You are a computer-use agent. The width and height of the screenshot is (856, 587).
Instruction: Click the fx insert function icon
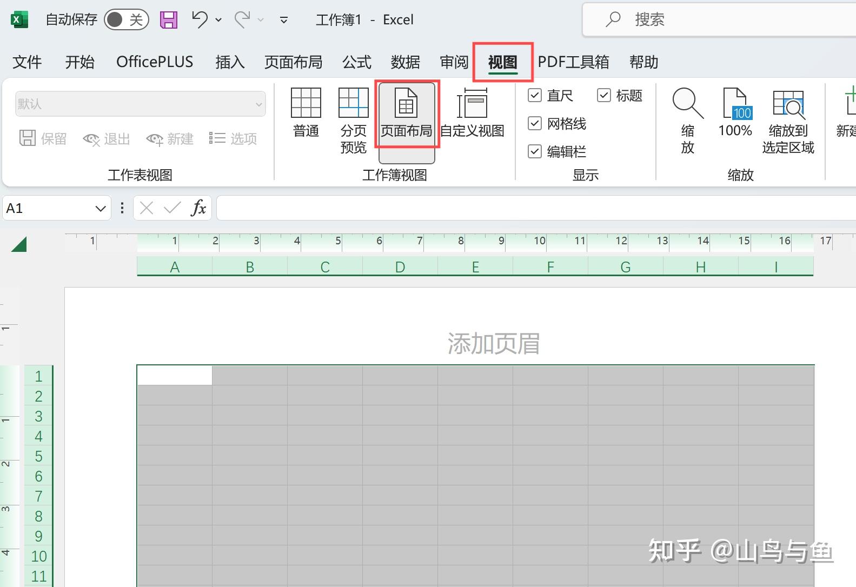198,208
